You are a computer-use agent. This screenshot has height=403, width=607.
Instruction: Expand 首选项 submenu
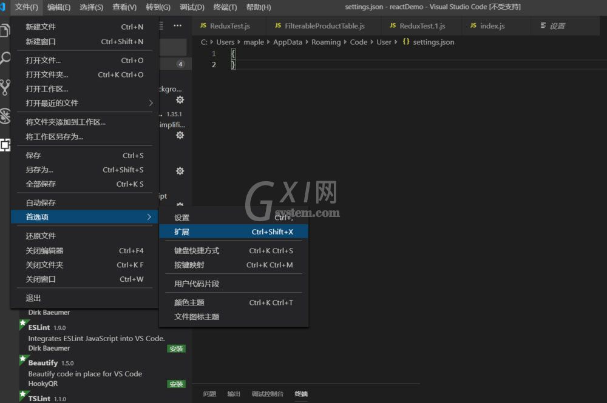click(x=84, y=217)
